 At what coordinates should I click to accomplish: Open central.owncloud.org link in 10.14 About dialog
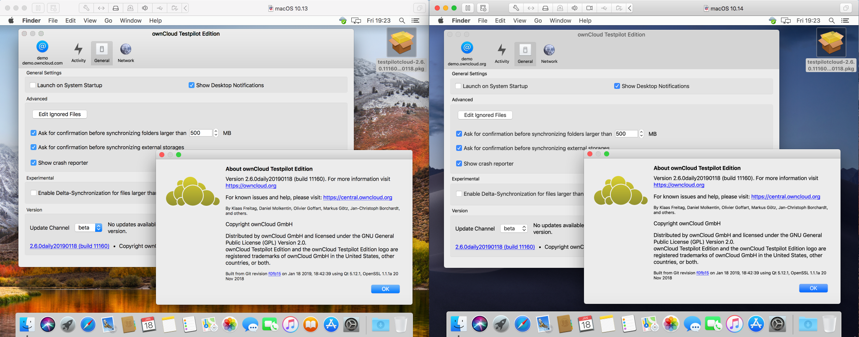(786, 197)
